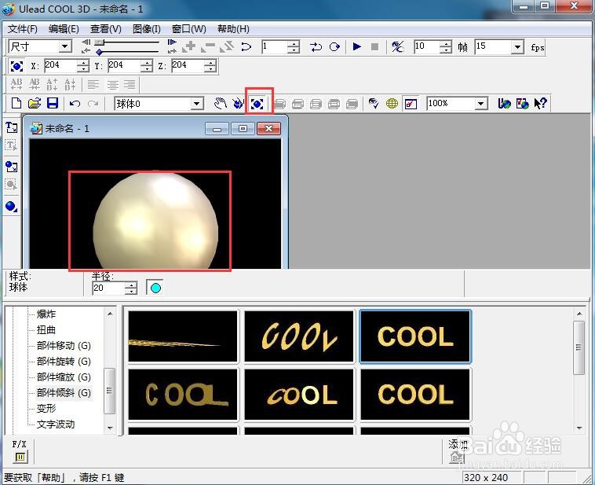The width and height of the screenshot is (595, 485).
Task: Click the Y size spinner arrows
Action: (146, 66)
